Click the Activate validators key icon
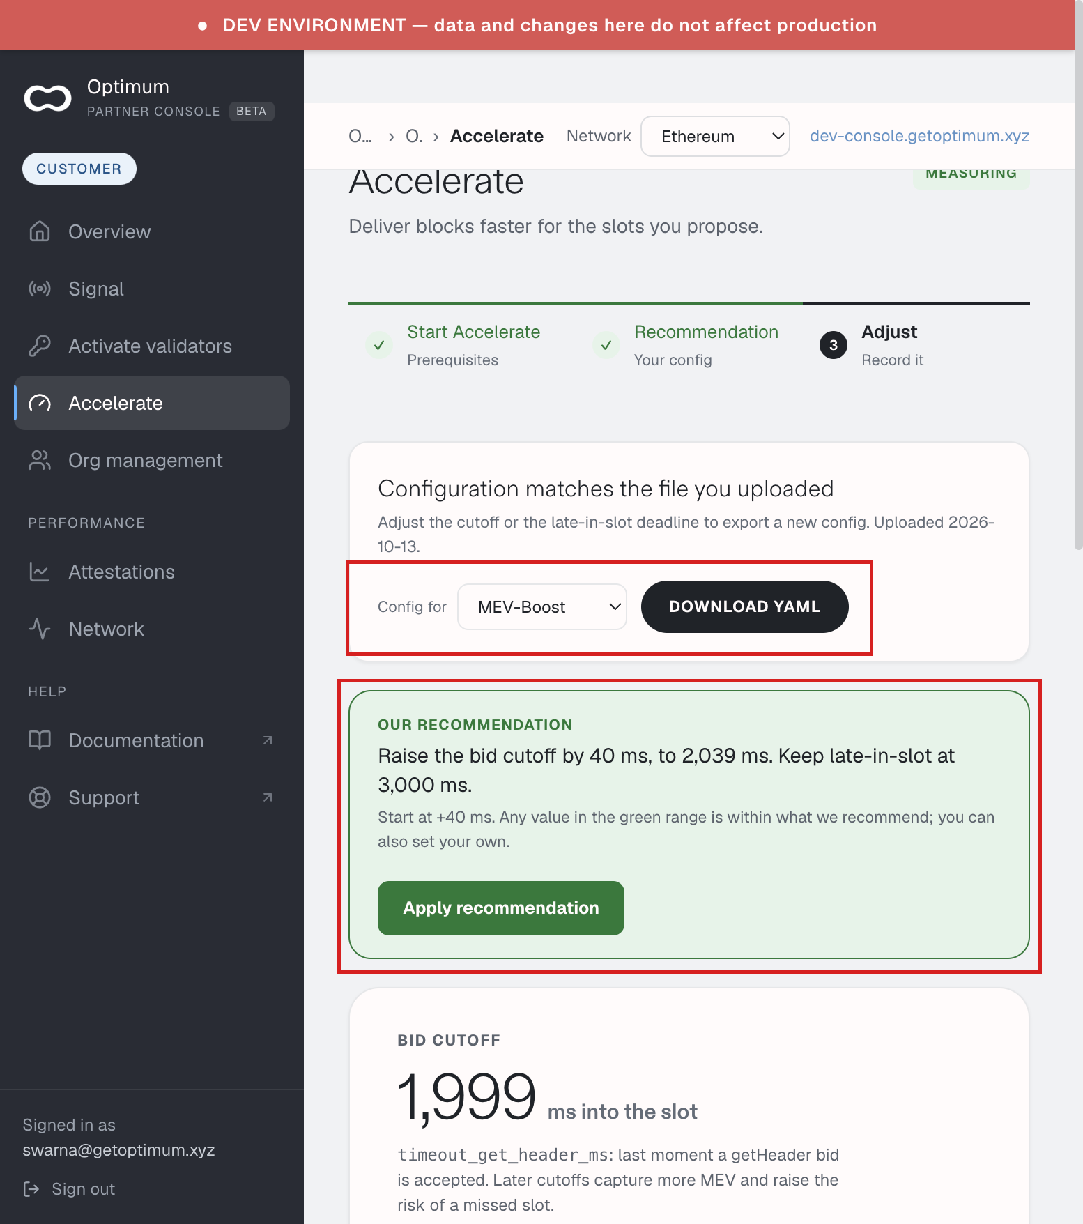Screen dimensions: 1083x1224 point(40,346)
